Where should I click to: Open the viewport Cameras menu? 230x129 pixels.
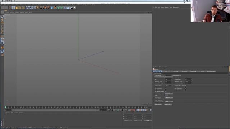[x=12, y=13]
